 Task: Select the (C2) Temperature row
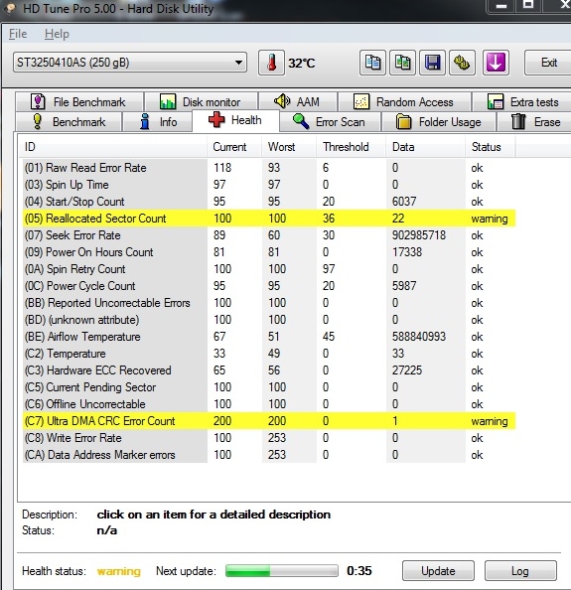coord(269,354)
